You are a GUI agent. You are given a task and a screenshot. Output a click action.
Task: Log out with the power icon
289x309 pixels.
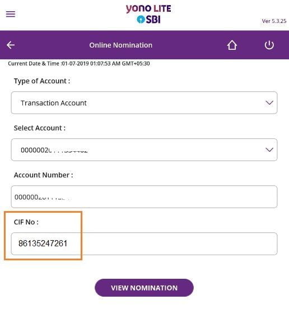tap(269, 45)
